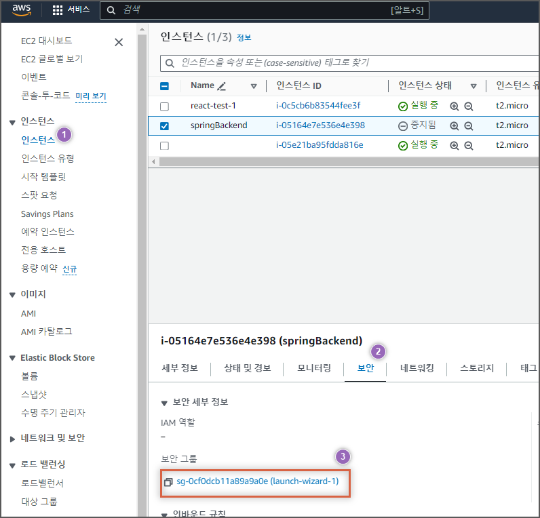Open 시작 템플릿 in sidebar
The width and height of the screenshot is (540, 518).
tap(43, 177)
